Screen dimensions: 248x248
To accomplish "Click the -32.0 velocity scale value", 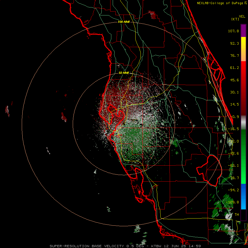I will pyautogui.click(x=233, y=141).
